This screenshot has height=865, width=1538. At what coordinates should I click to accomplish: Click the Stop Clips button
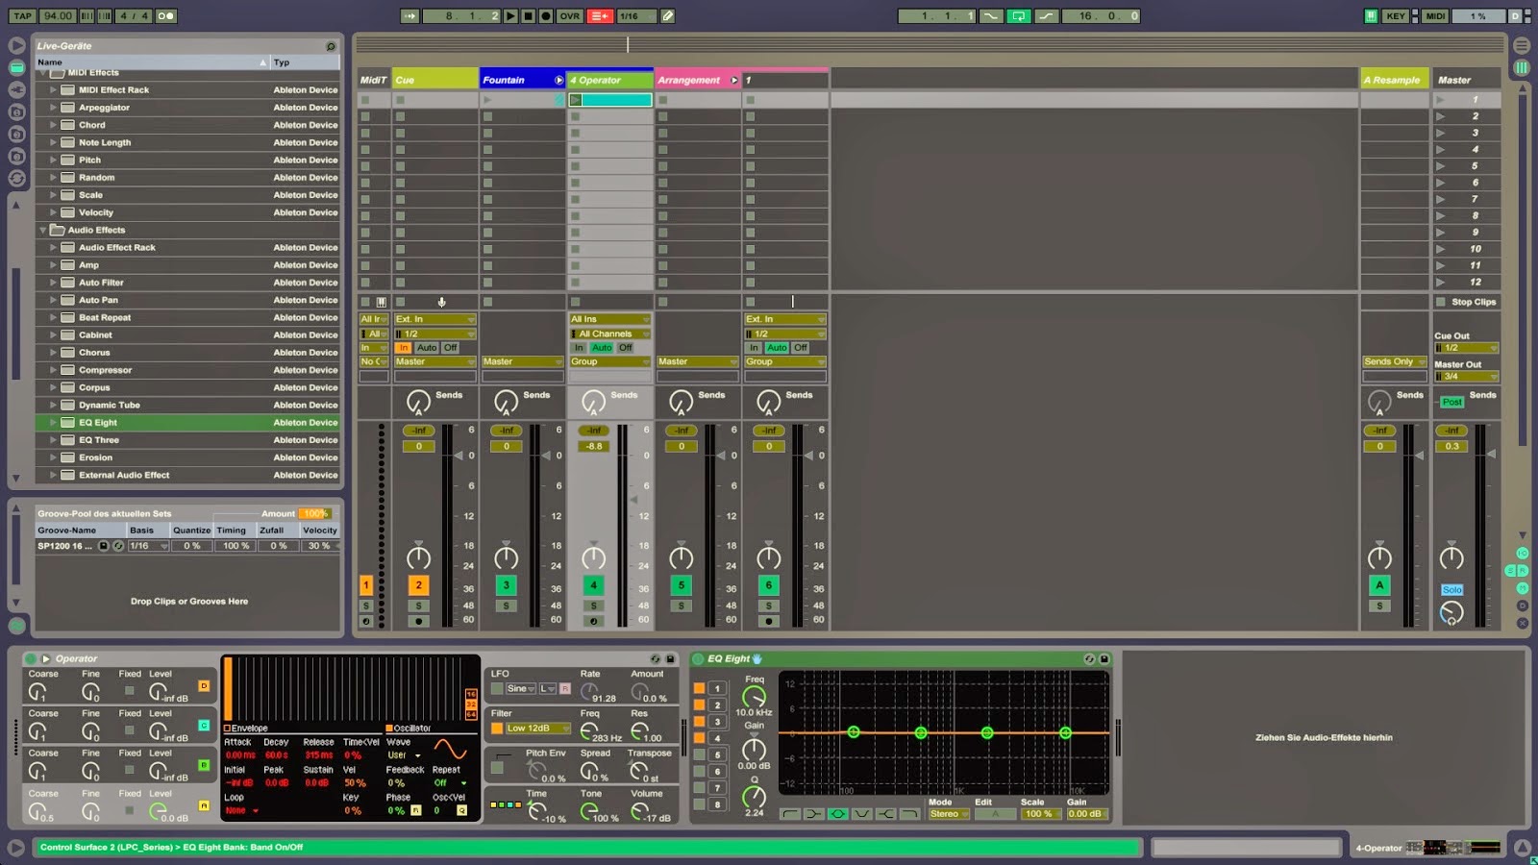coord(1466,302)
